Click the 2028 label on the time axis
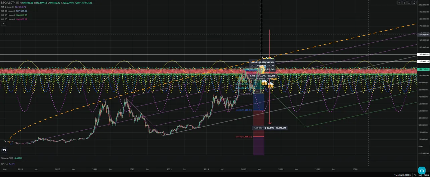The image size is (430, 177). 355,170
